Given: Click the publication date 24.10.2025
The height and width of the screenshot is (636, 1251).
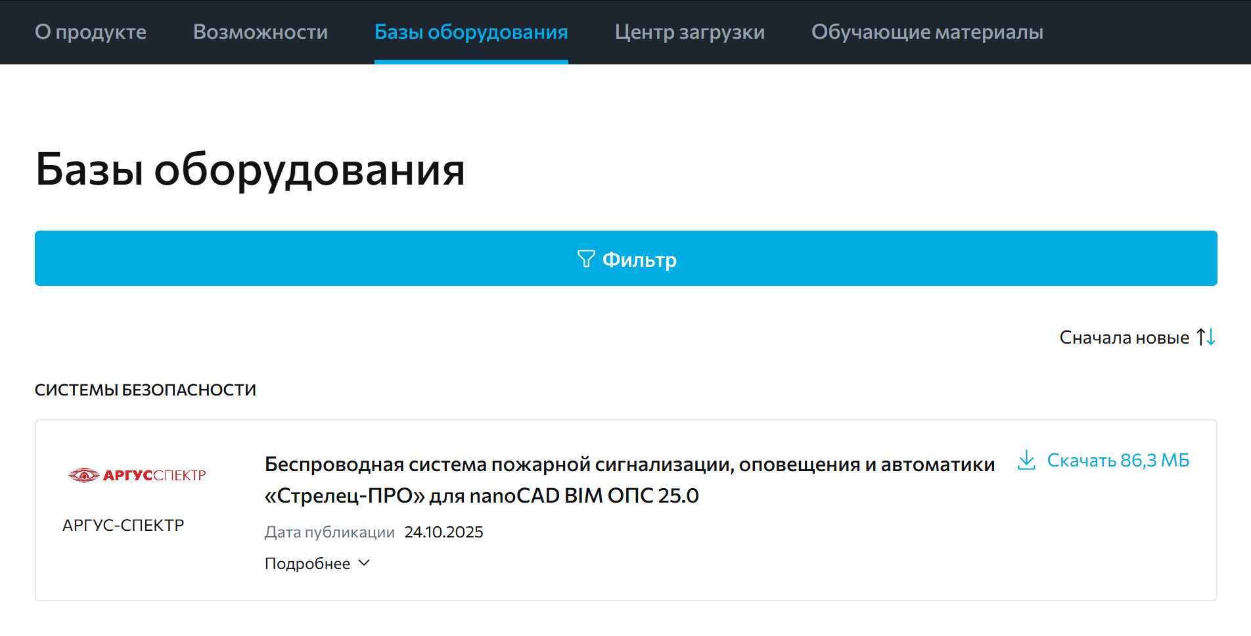Looking at the screenshot, I should (444, 532).
